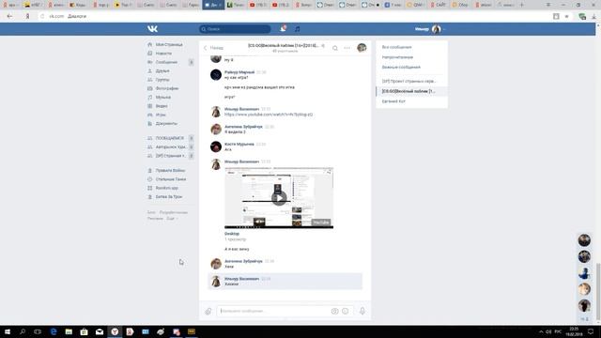Open Костя Мурычев avatar in chat
601x338 pixels.
(216, 146)
